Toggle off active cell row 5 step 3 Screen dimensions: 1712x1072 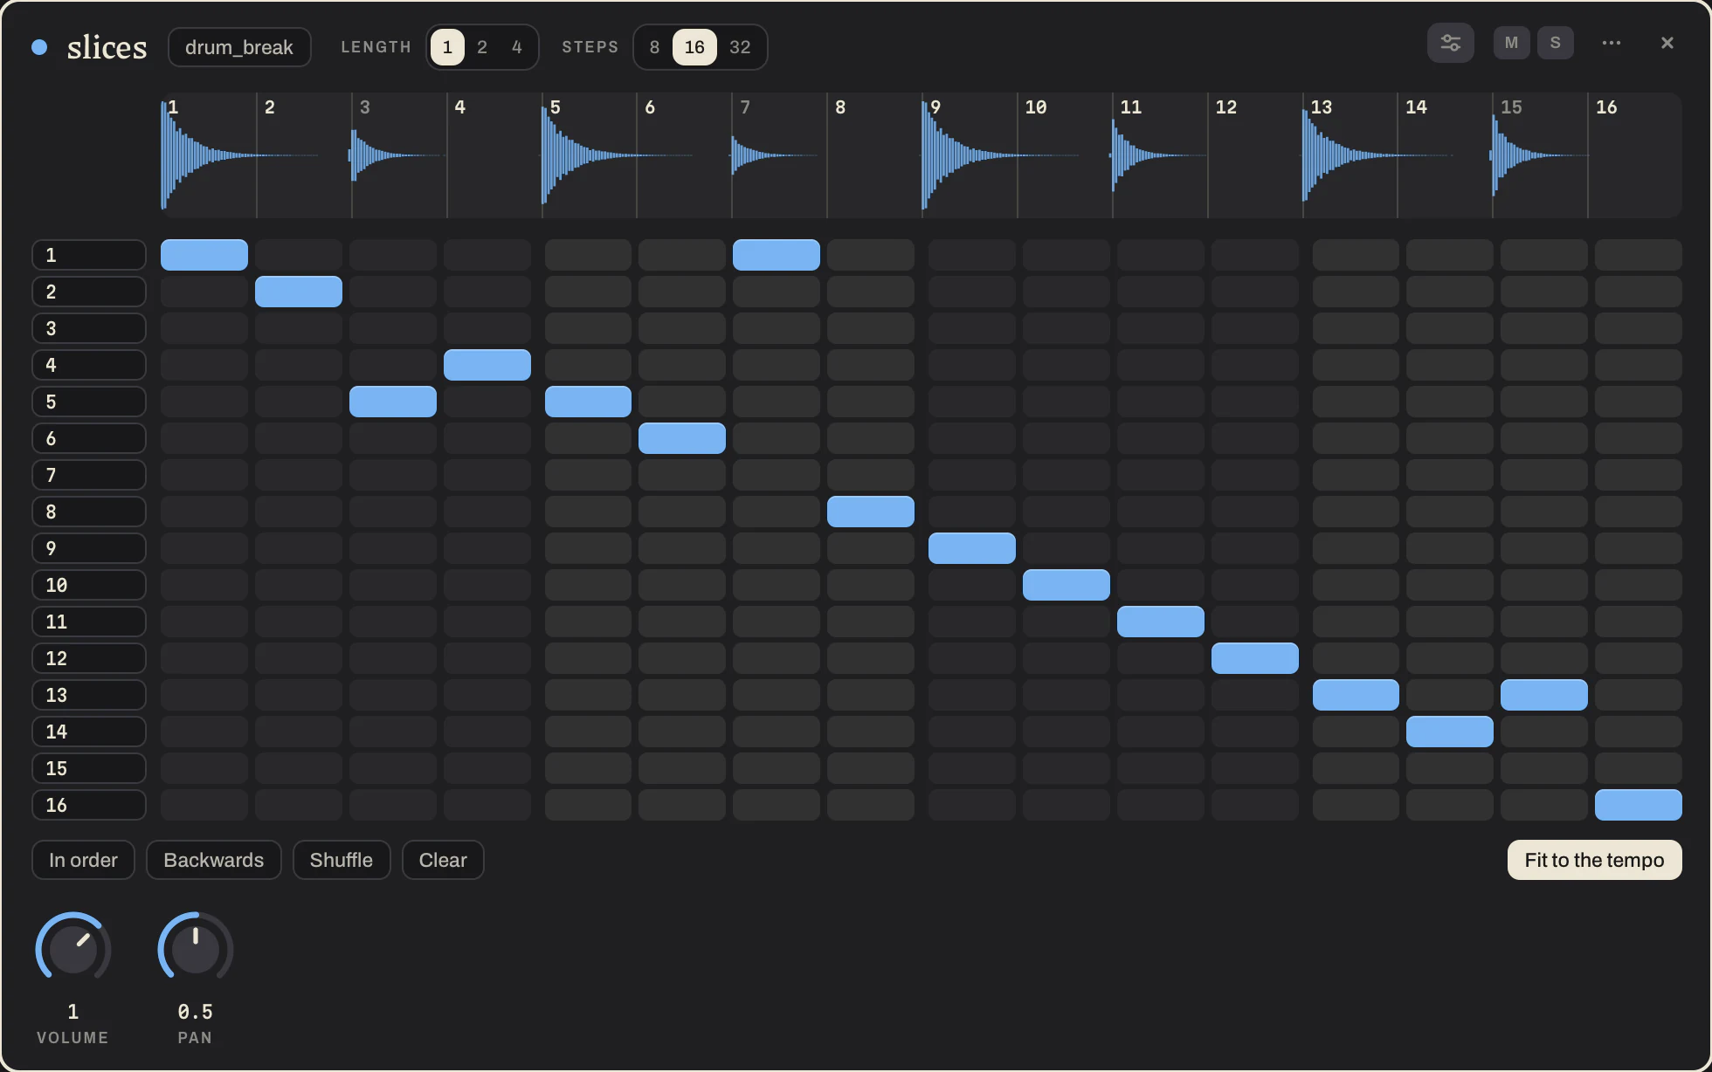click(393, 402)
